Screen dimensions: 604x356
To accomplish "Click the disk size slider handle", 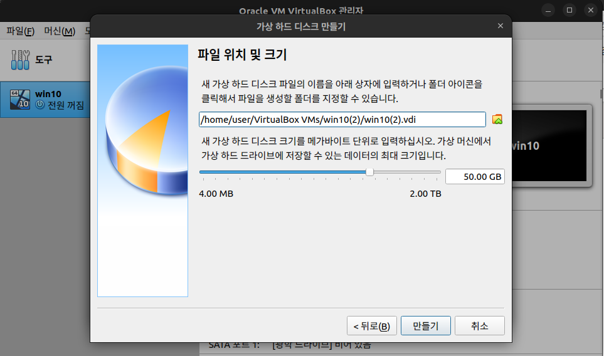I will click(369, 172).
